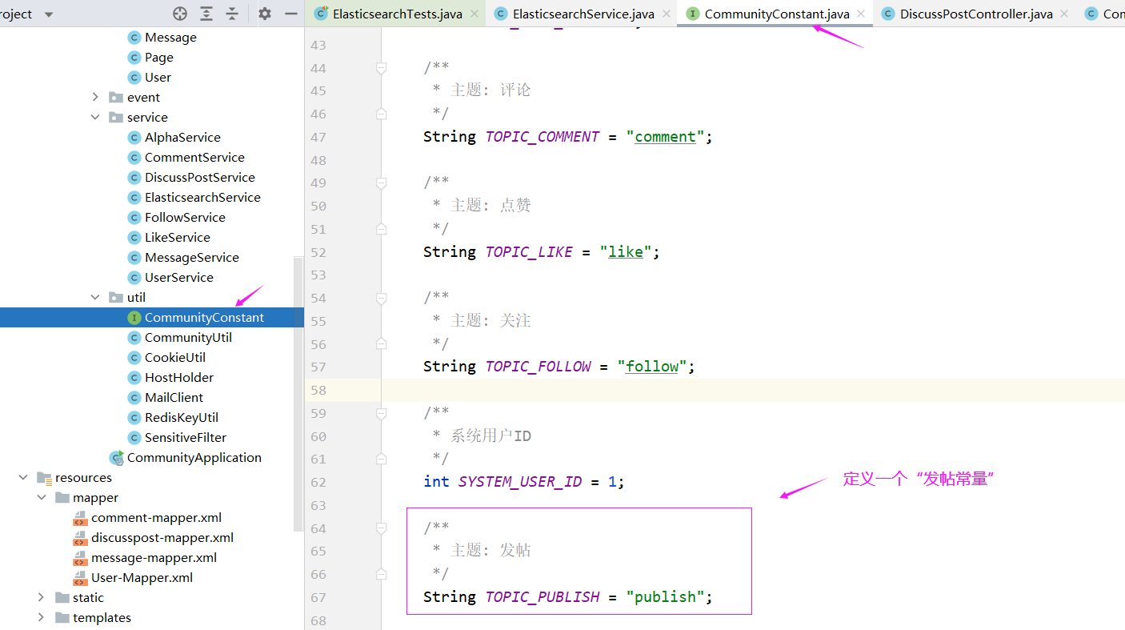Fold the comment block at line 59

382,413
